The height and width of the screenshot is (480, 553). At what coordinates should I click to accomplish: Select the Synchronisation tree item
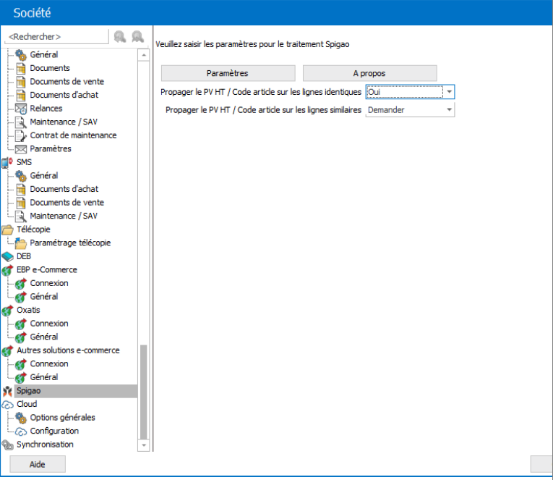pos(45,445)
